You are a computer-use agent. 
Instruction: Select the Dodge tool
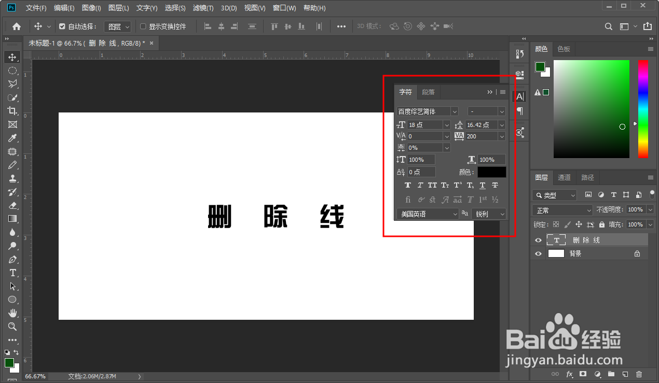pos(12,246)
